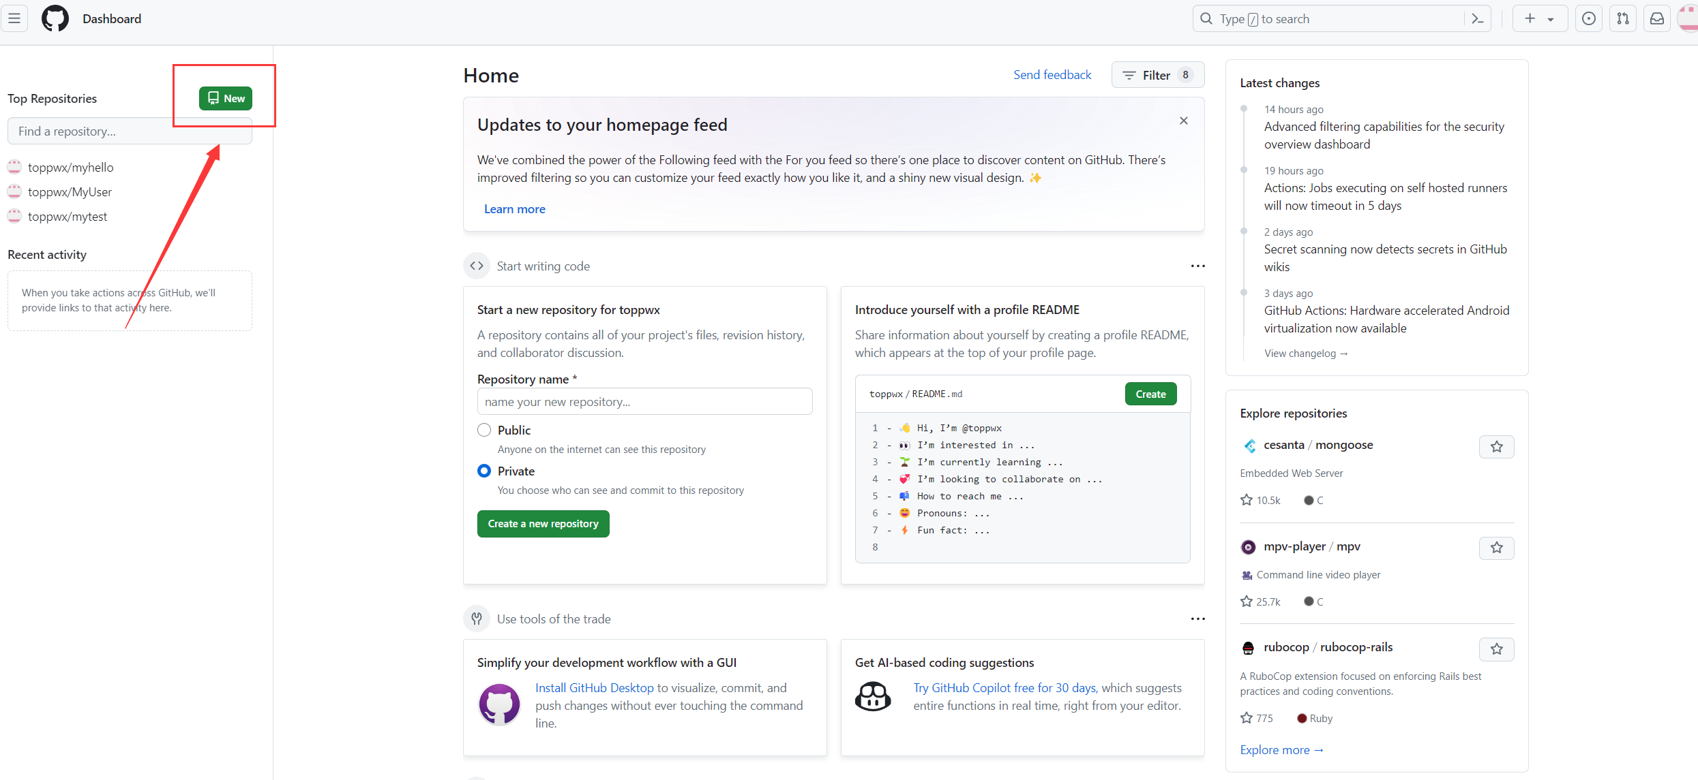Open the Pull requests icon in header
The image size is (1698, 780).
coord(1623,19)
